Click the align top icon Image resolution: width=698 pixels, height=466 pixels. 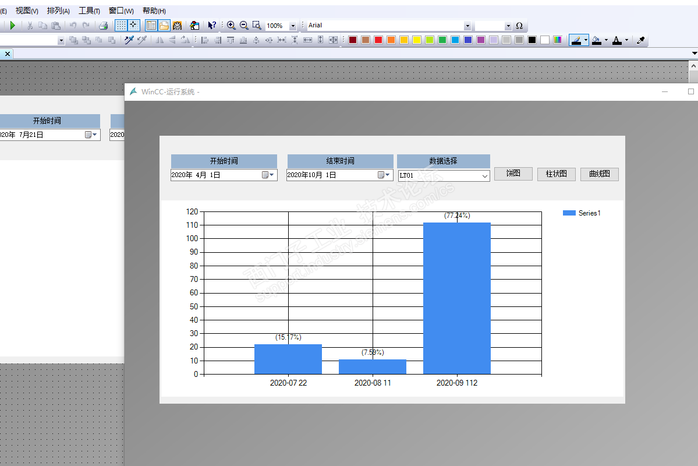tap(231, 40)
